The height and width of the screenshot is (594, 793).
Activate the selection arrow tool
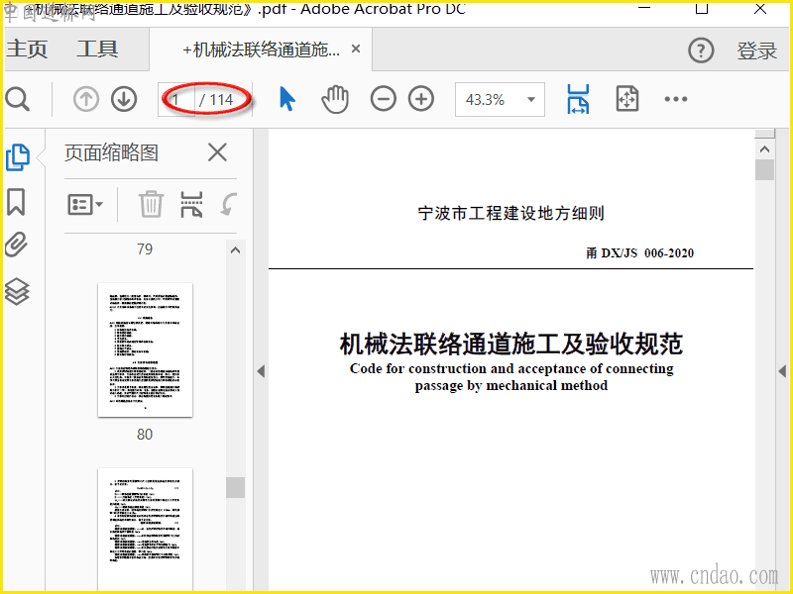tap(287, 99)
